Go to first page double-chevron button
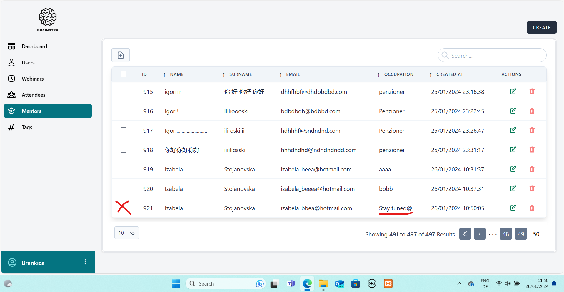Screen dimensions: 564x292 [465, 234]
